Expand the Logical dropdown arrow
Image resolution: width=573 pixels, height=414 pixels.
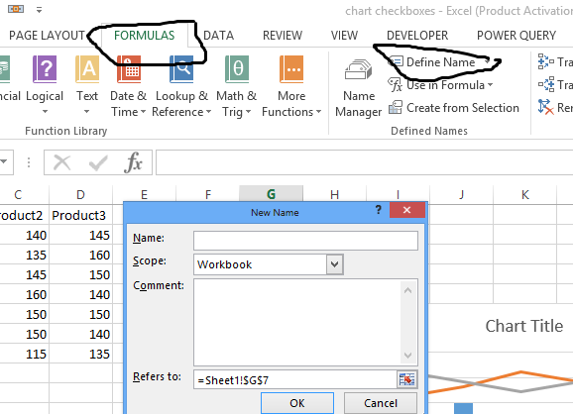(x=45, y=111)
